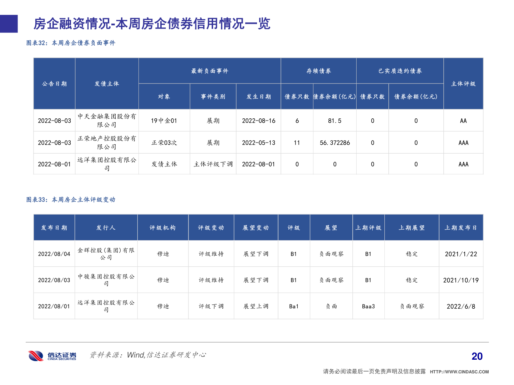
Task: Click the caption 图表32：本周房企债券负面事件
Action: [x=71, y=43]
